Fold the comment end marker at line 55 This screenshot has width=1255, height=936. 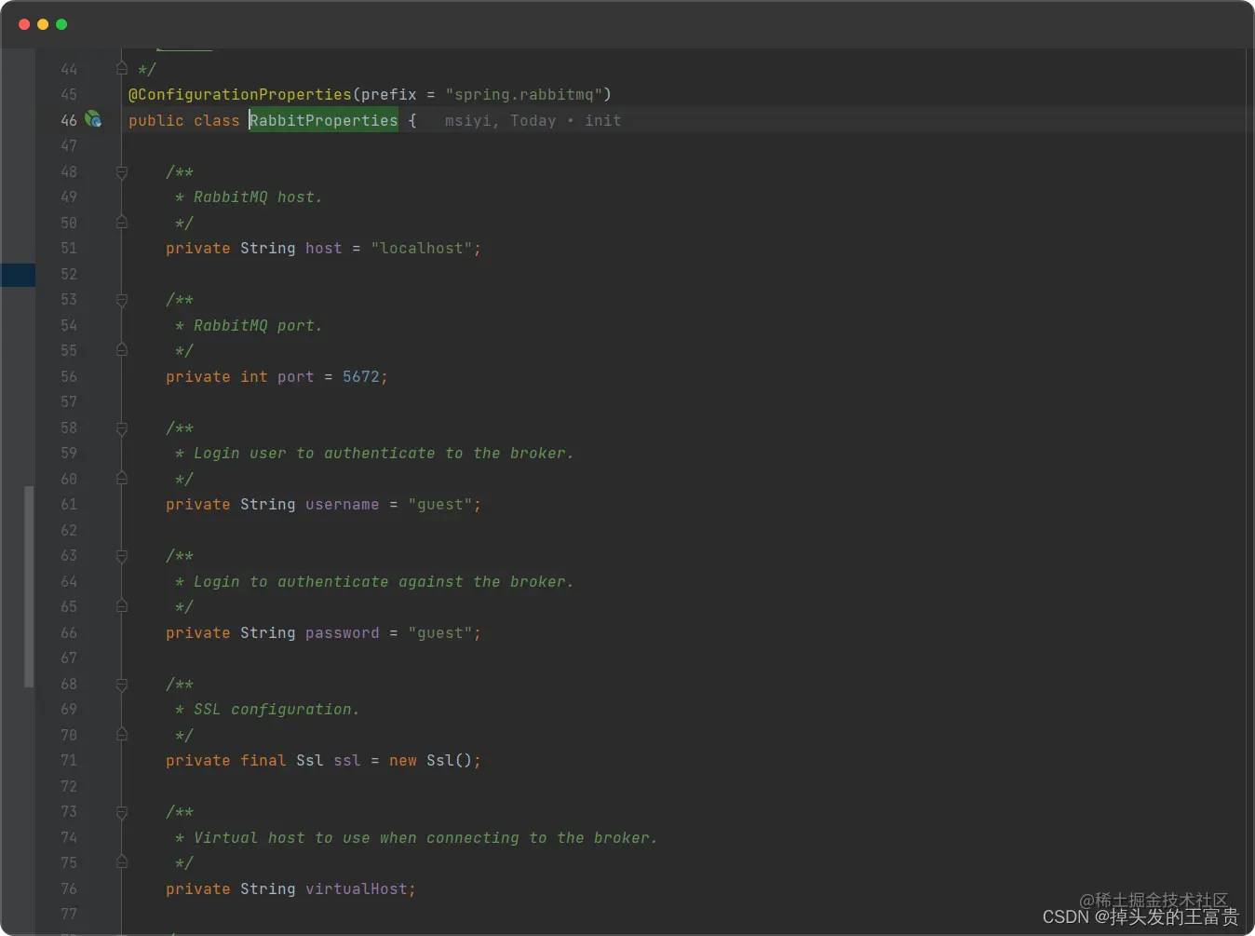tap(122, 349)
